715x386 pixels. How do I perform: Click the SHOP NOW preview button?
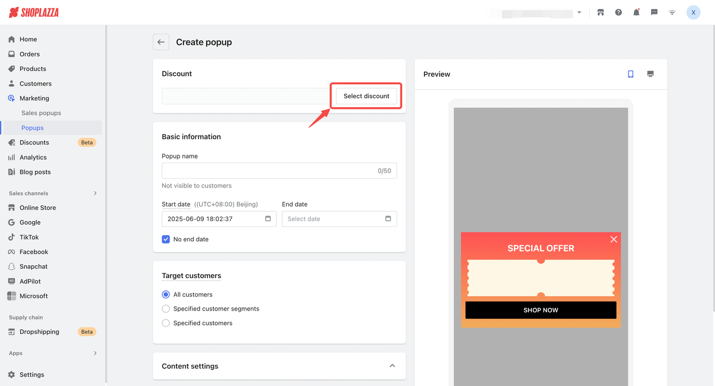pyautogui.click(x=541, y=310)
